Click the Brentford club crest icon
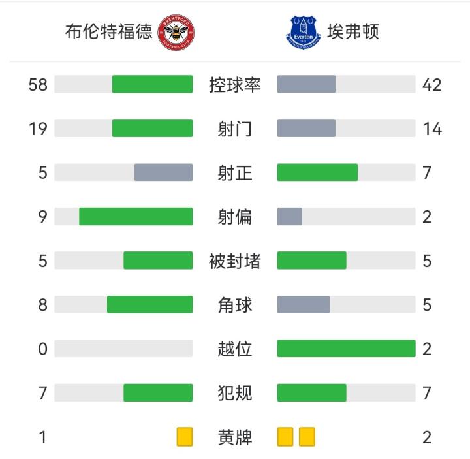Screen dimensions: 470x459 pos(178,32)
